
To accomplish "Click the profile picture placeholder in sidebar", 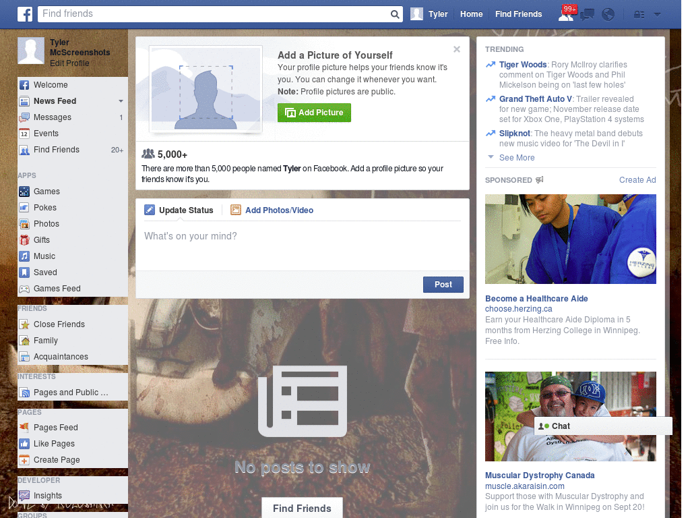I will [x=31, y=51].
